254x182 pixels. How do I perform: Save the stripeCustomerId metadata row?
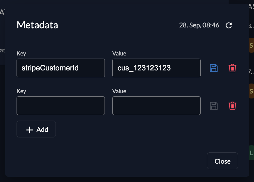[x=213, y=68]
